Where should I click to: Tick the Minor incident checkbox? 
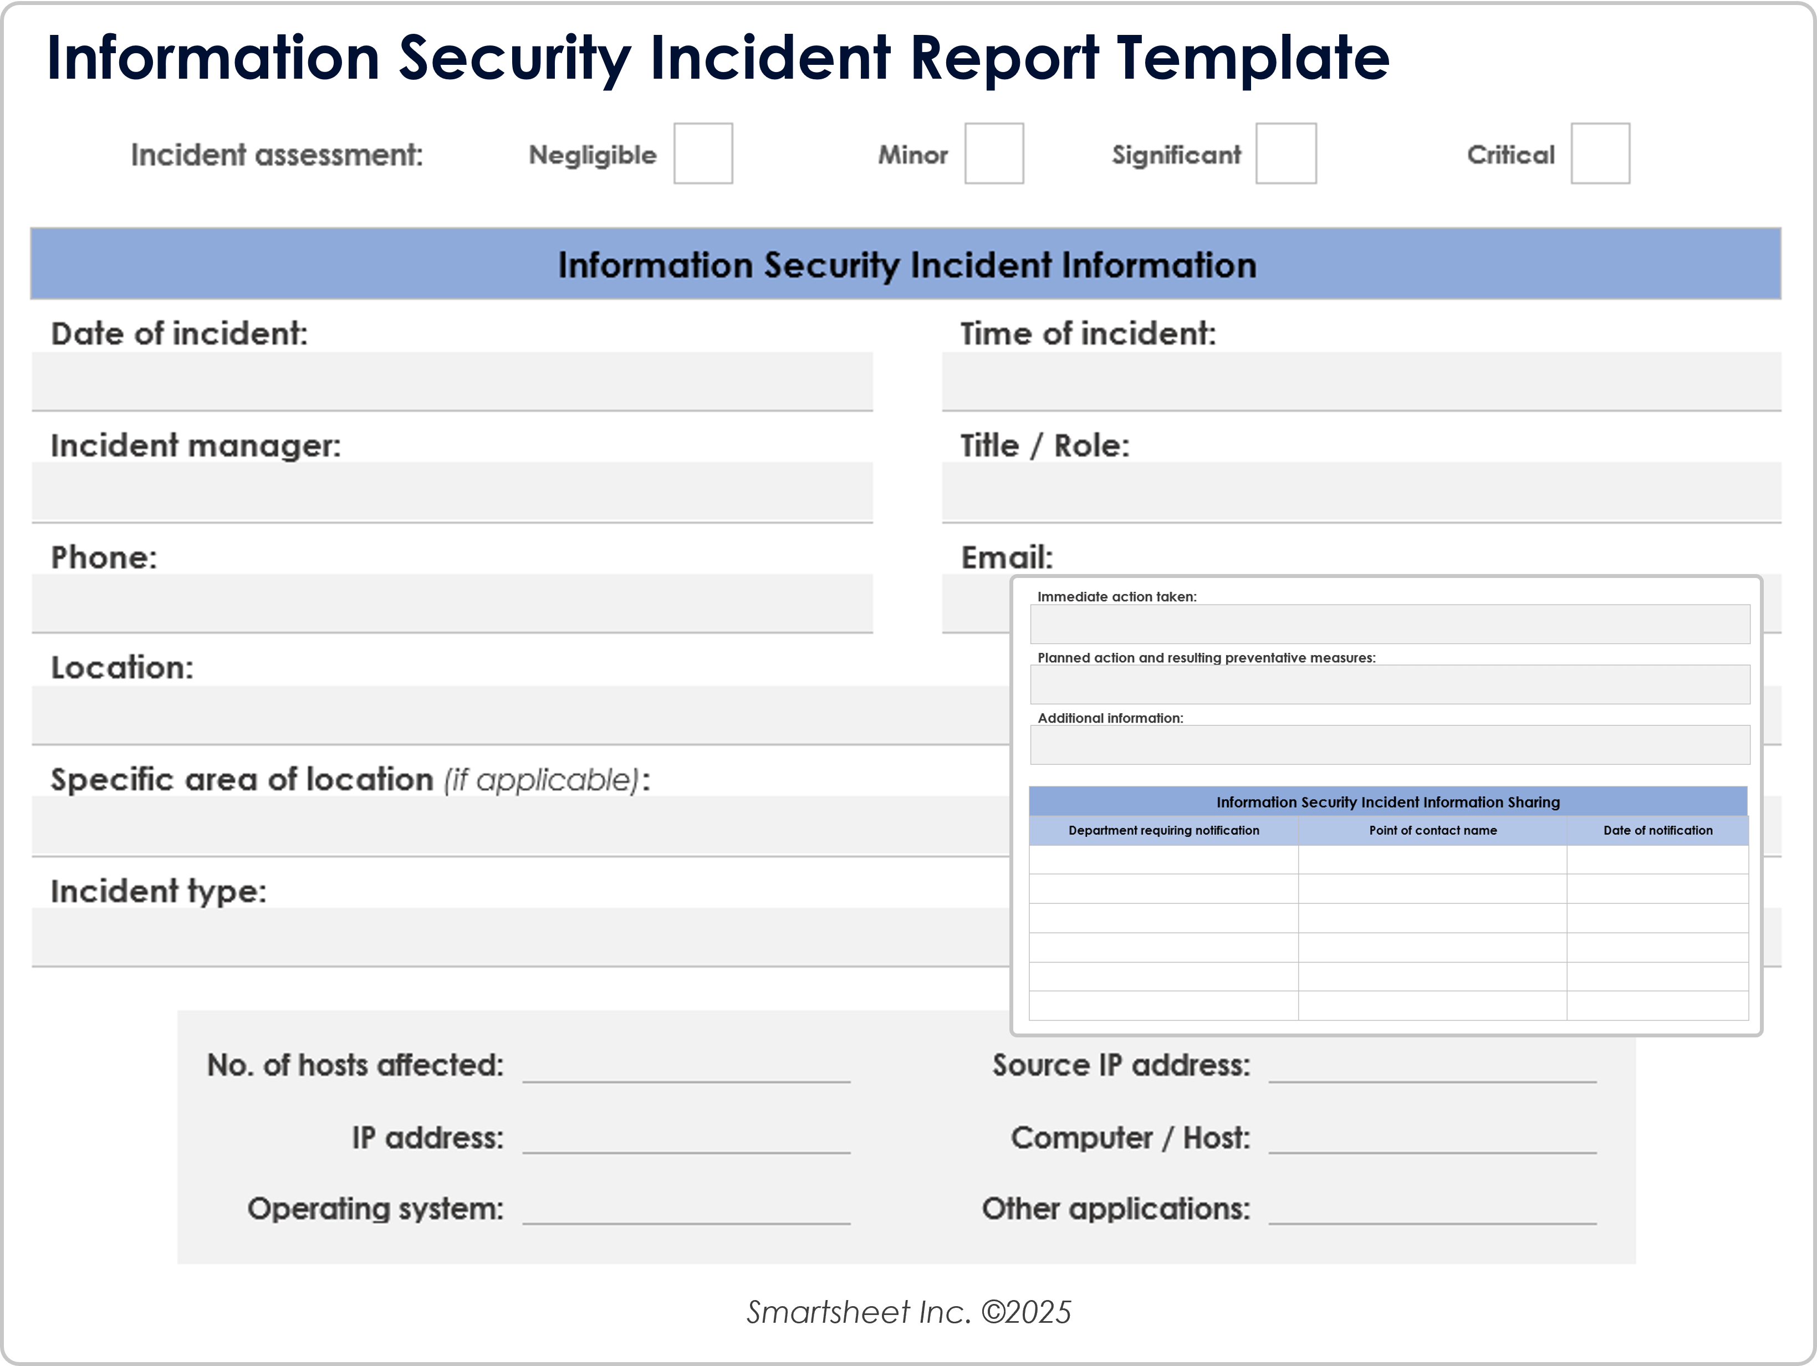[x=993, y=154]
